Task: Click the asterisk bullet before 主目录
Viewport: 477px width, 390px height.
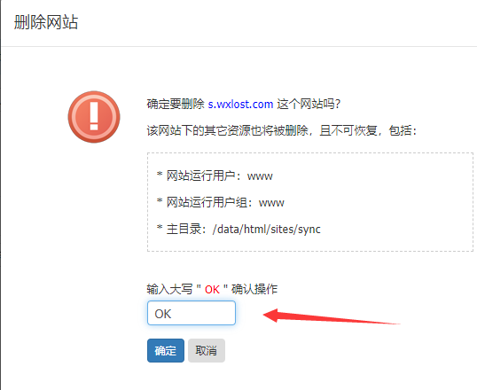Action: pyautogui.click(x=160, y=228)
